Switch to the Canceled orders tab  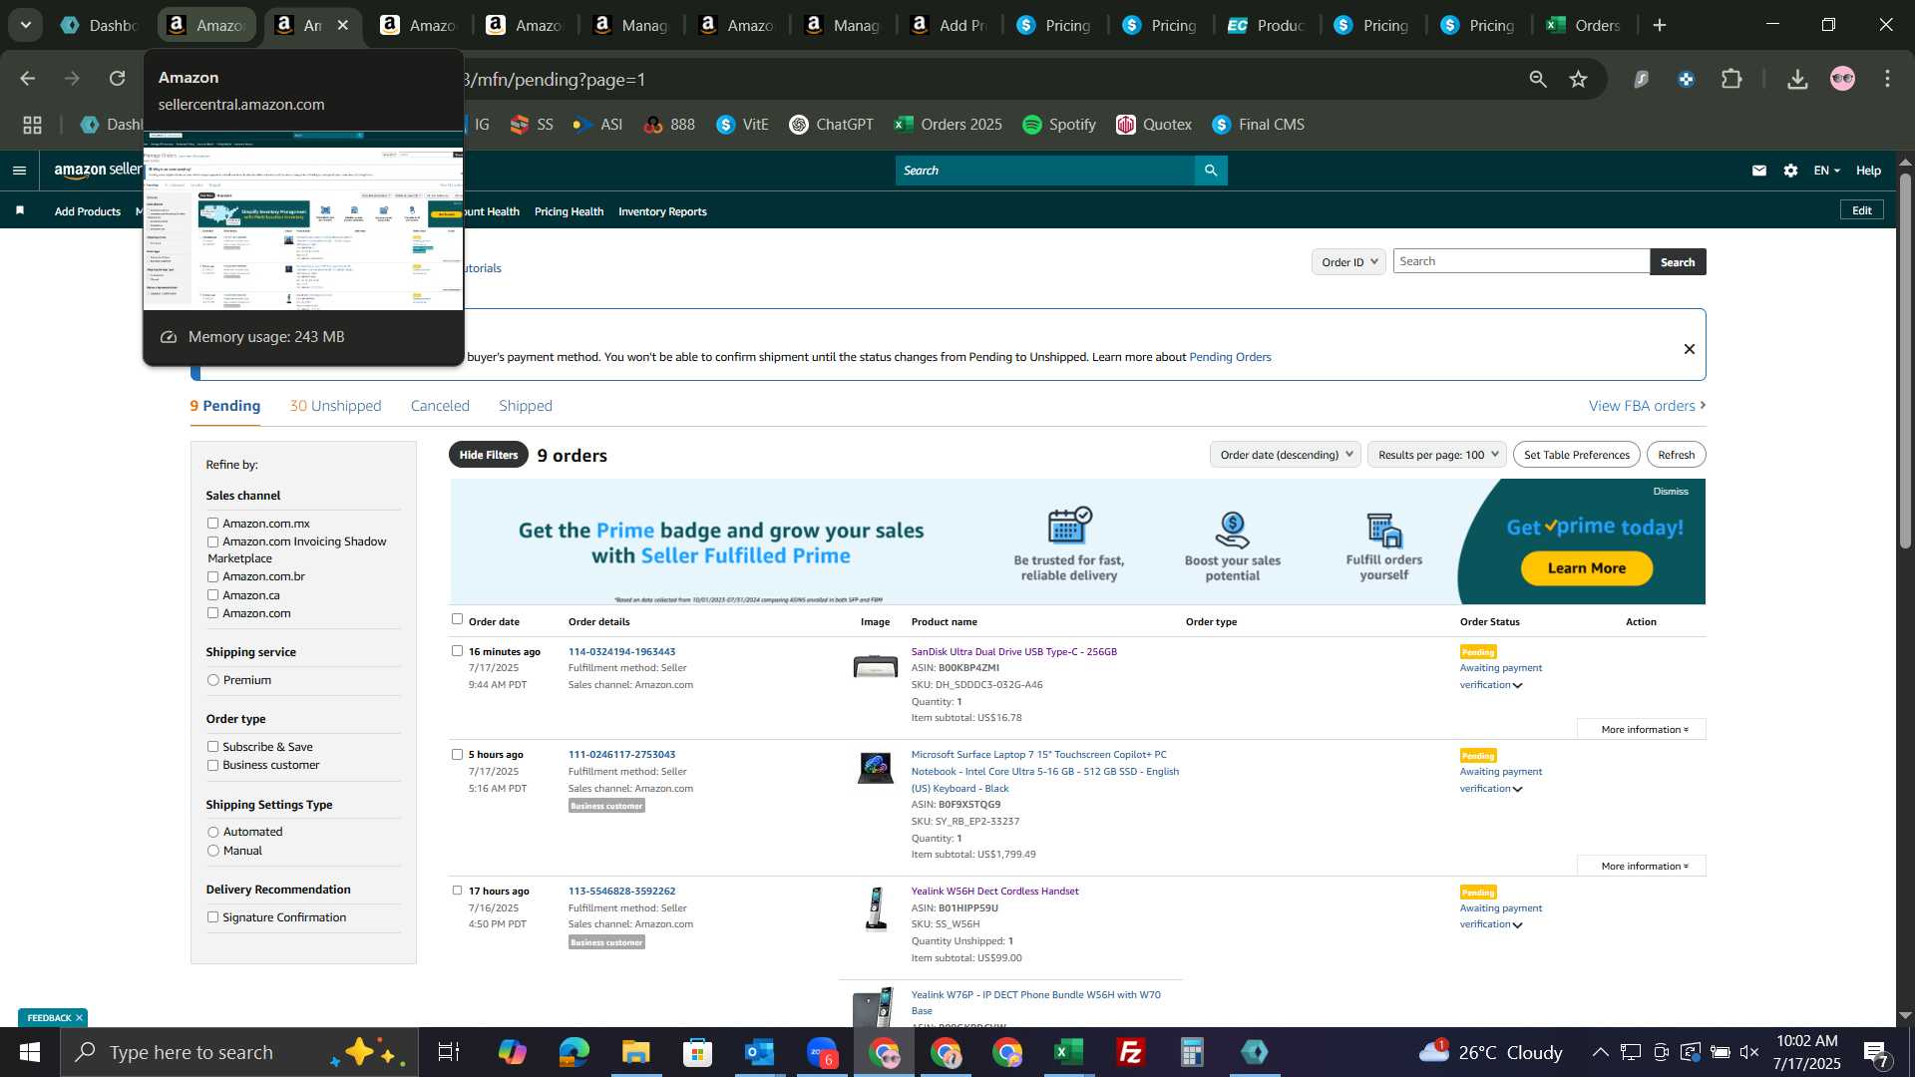(440, 406)
